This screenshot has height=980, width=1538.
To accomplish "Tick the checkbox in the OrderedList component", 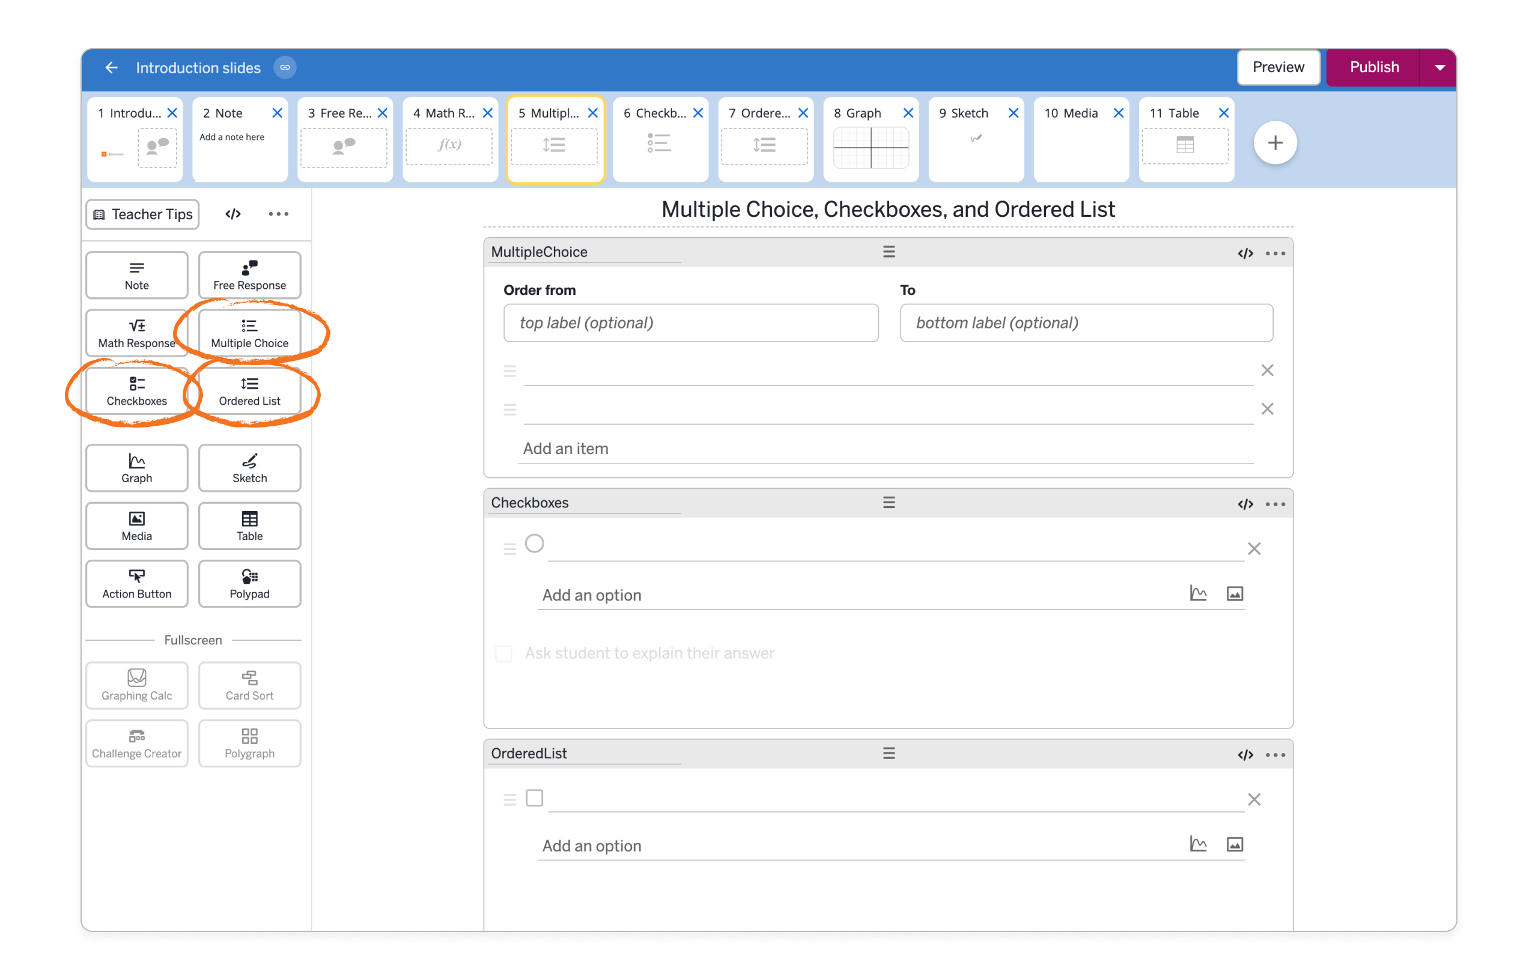I will (x=535, y=798).
